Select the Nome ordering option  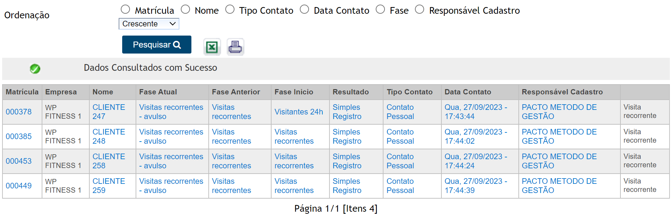click(x=185, y=10)
